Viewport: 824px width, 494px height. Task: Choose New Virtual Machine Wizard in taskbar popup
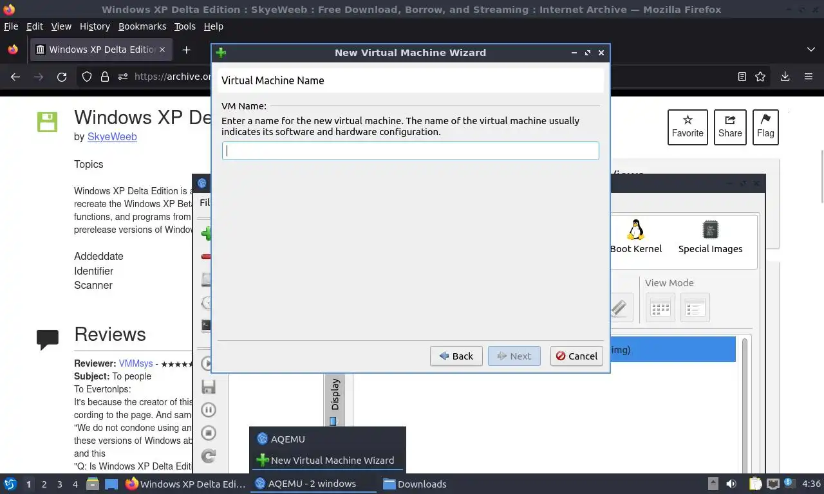pyautogui.click(x=328, y=460)
